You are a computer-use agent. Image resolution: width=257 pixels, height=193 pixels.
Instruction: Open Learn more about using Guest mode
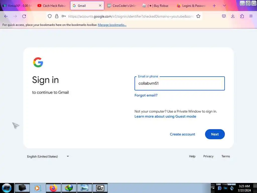click(165, 116)
